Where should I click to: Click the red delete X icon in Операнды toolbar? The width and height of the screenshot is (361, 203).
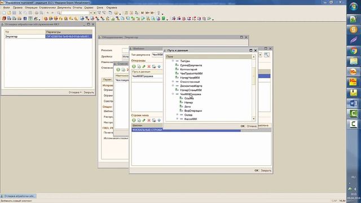149,67
